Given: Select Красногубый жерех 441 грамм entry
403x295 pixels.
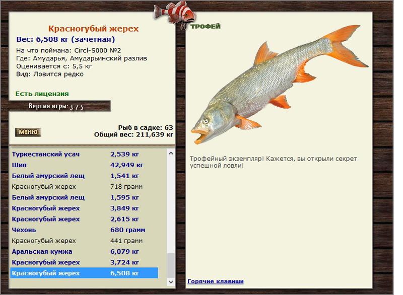Looking at the screenshot, I should click(84, 241).
